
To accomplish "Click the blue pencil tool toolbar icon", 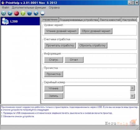I will point(36,13).
